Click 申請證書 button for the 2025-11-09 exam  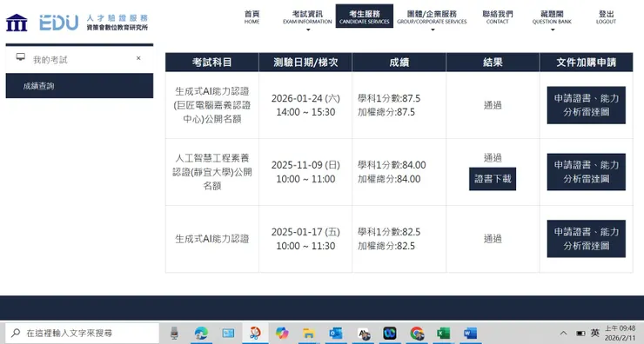point(586,172)
